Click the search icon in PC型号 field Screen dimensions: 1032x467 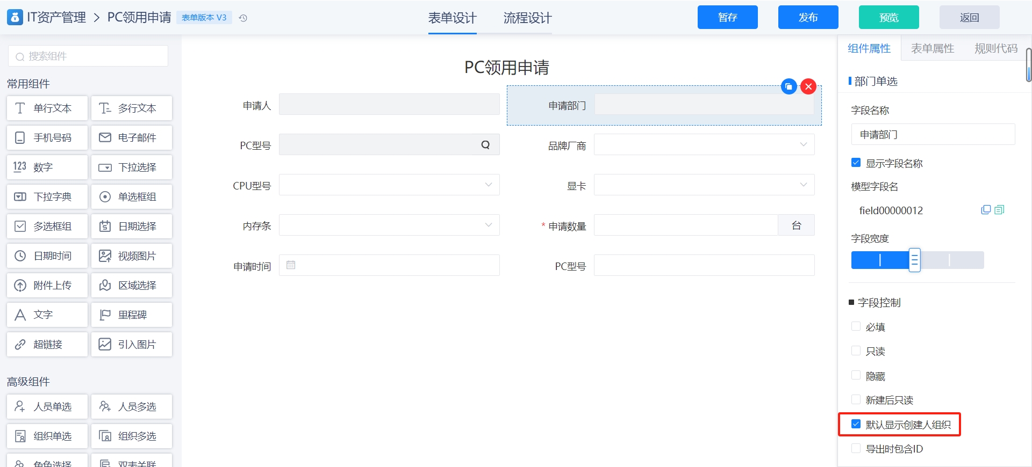click(x=485, y=145)
